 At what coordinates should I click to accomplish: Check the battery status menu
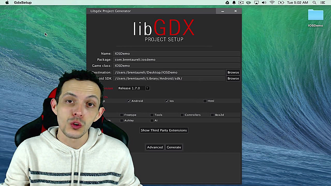pos(281,3)
